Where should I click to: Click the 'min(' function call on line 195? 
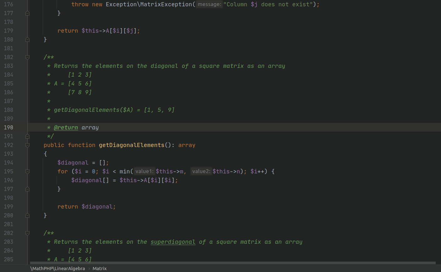[126, 171]
